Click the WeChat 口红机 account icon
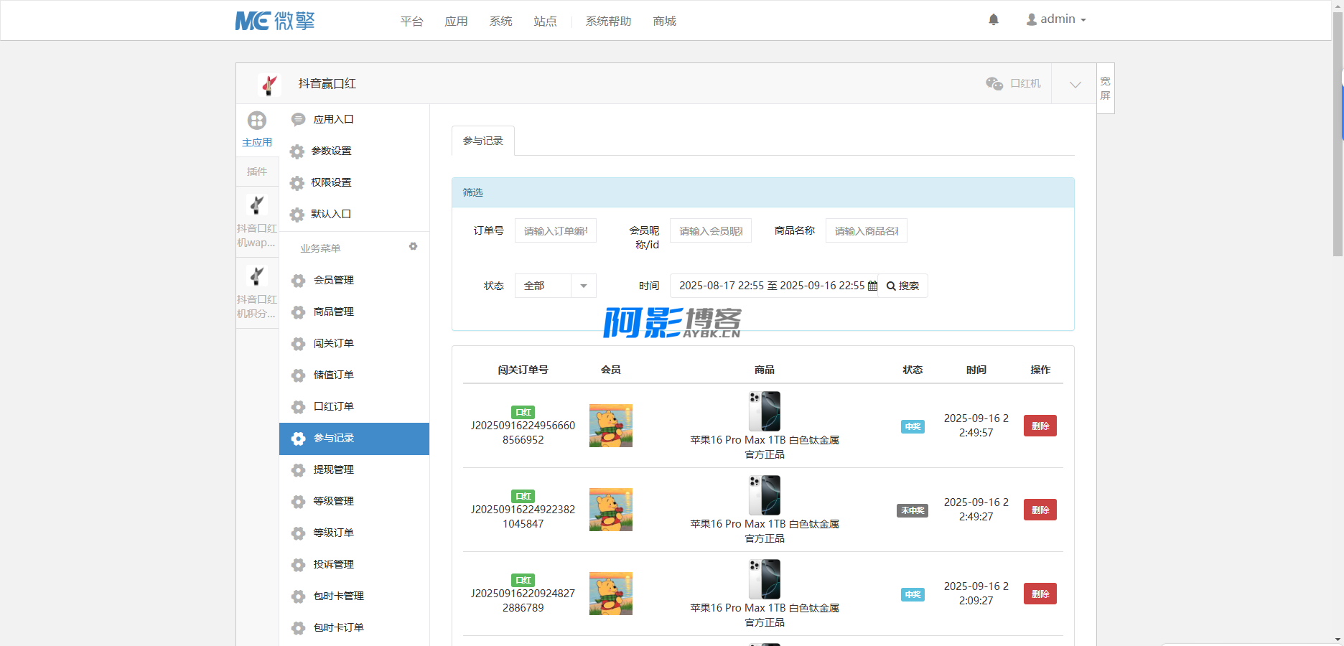This screenshot has height=646, width=1344. [994, 83]
